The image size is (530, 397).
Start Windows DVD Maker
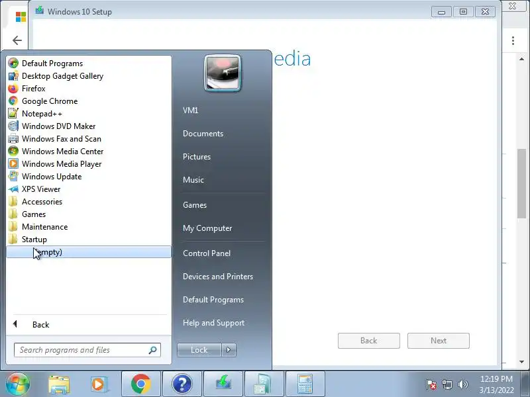point(89,126)
